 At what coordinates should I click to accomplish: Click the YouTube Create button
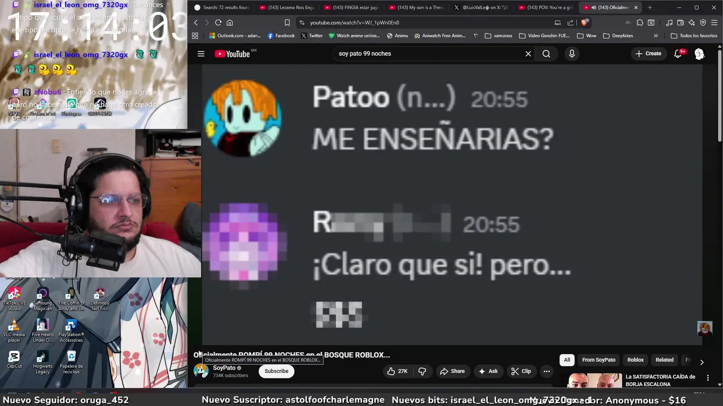(x=648, y=54)
